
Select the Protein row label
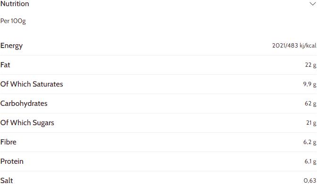pyautogui.click(x=12, y=161)
